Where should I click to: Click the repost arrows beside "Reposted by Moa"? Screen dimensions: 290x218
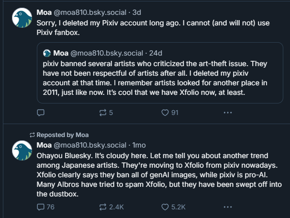32,135
